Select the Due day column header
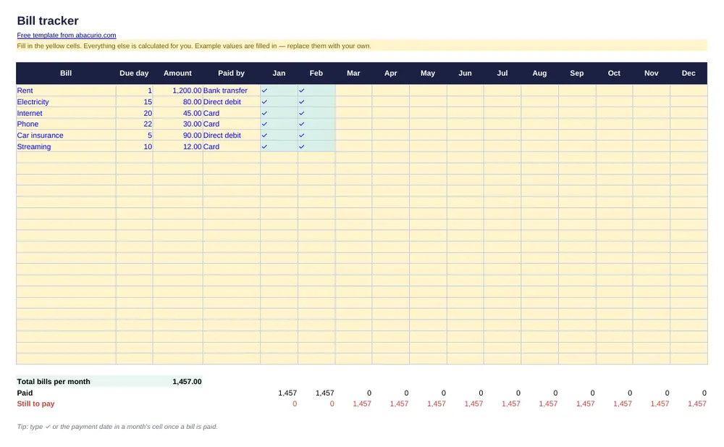724x447 pixels. [135, 73]
